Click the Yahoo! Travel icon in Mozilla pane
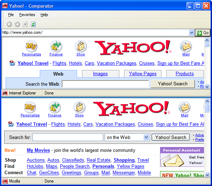This screenshot has width=212, height=186. pyautogui.click(x=11, y=124)
